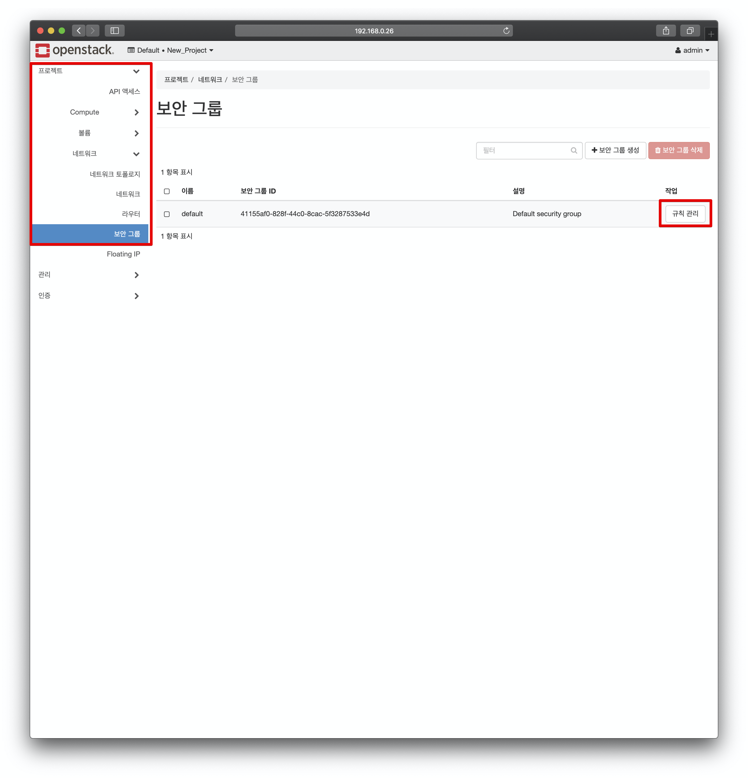Click the OpenStack logo icon
This screenshot has width=748, height=778.
(42, 51)
